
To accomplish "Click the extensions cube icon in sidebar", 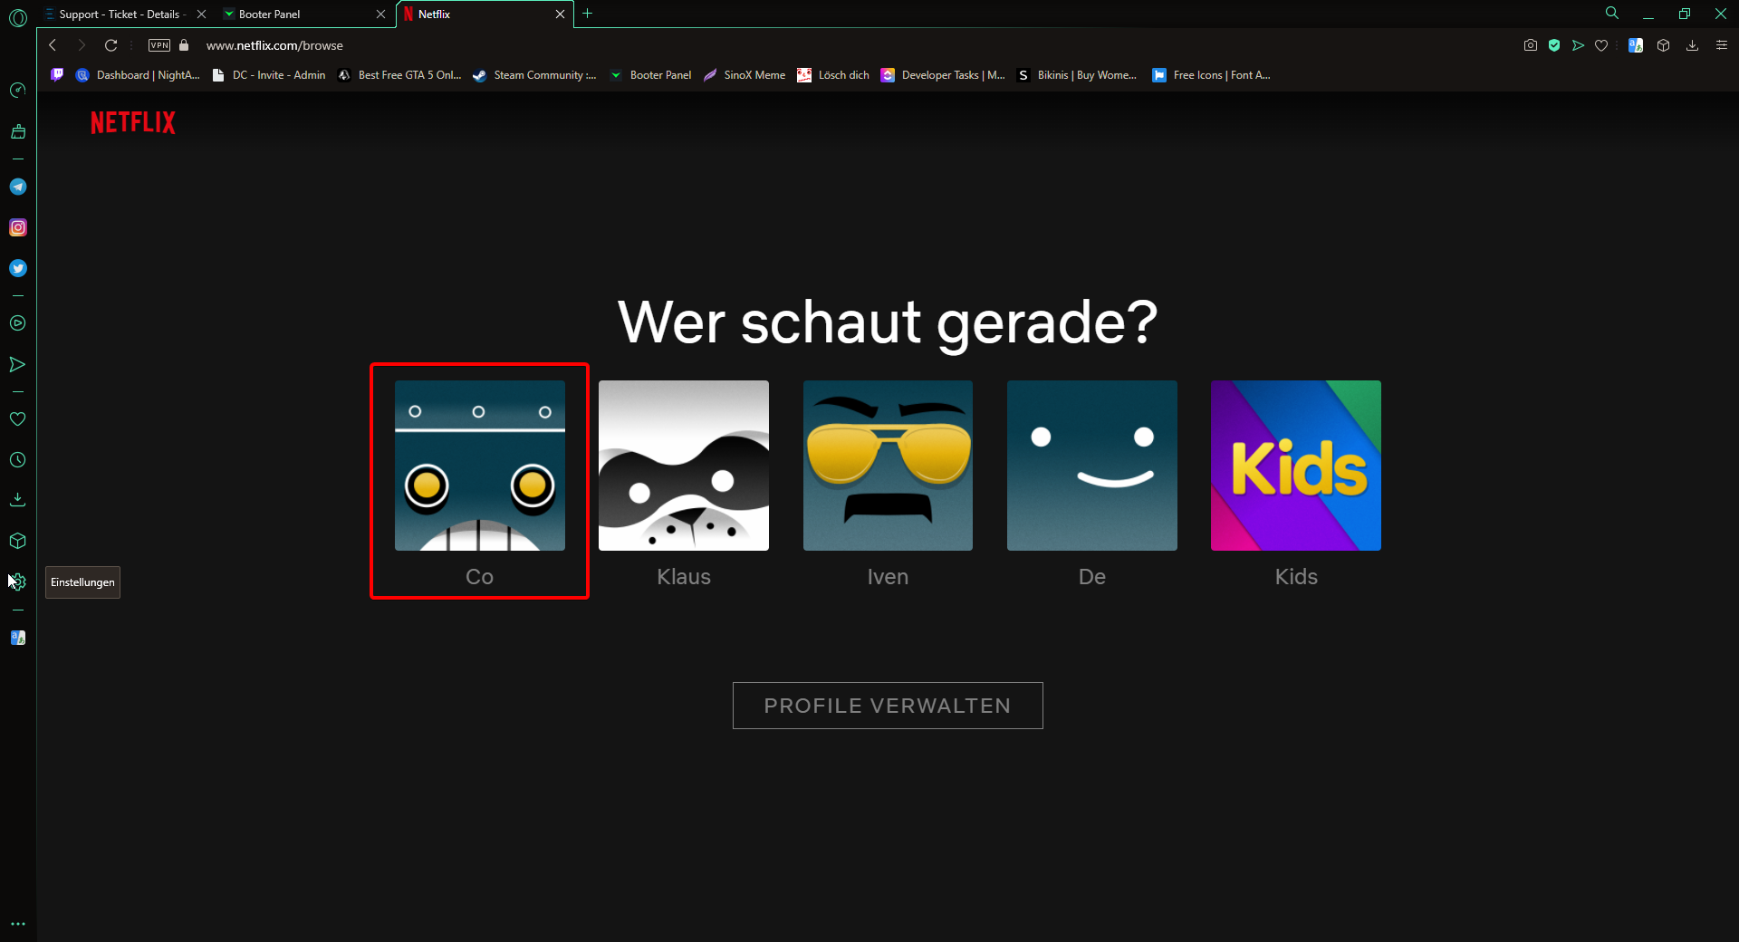I will point(18,541).
